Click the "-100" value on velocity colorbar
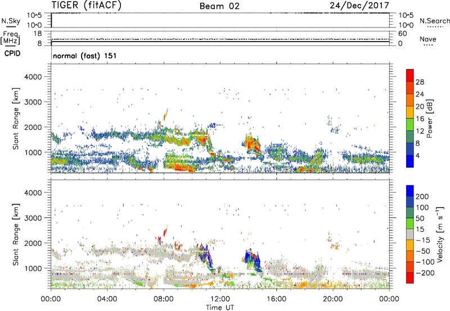 425,262
